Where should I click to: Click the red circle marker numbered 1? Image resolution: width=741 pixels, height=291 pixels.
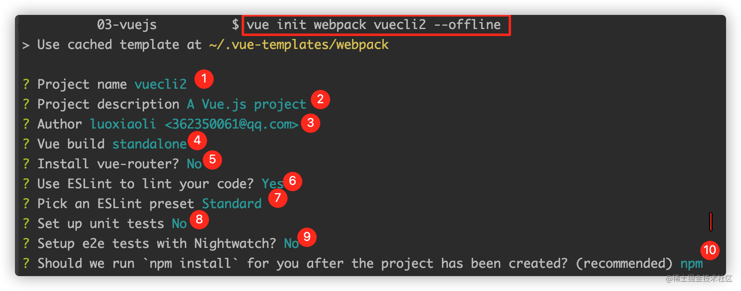(204, 79)
